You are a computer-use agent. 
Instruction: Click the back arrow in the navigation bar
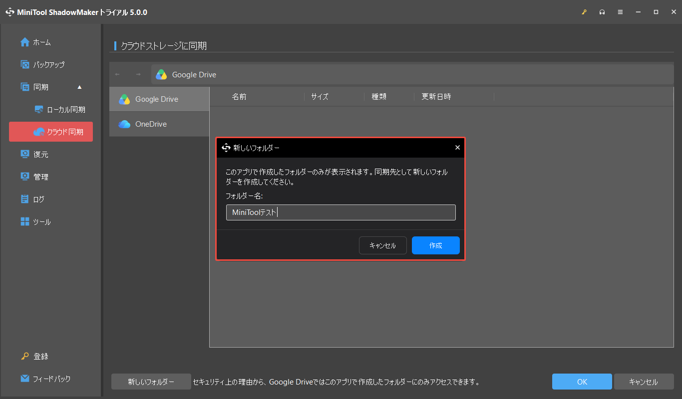117,74
